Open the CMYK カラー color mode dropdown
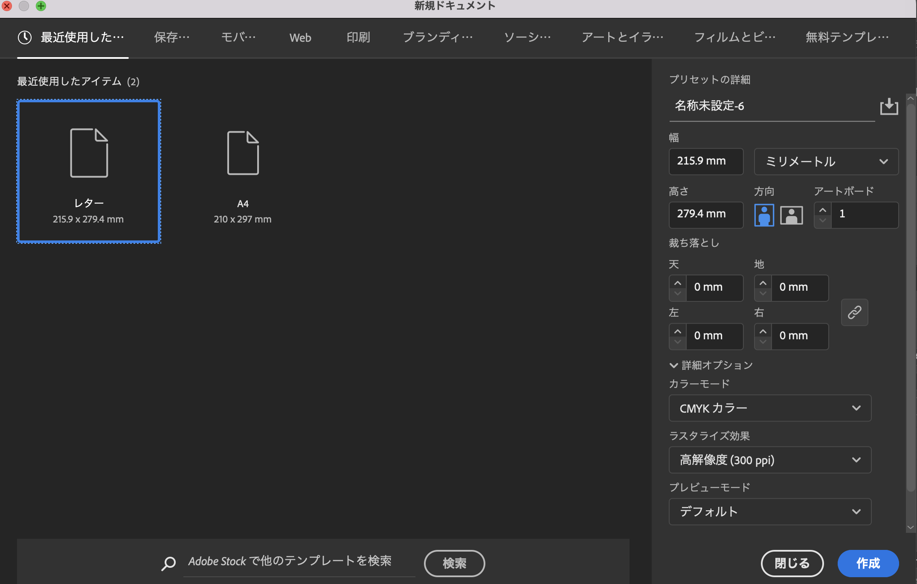 (769, 408)
